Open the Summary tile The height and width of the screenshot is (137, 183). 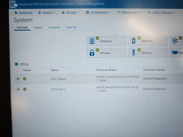coord(107,41)
